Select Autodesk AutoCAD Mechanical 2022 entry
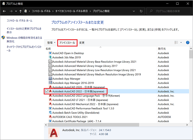Screen dimensions: 193x140 coord(85,104)
